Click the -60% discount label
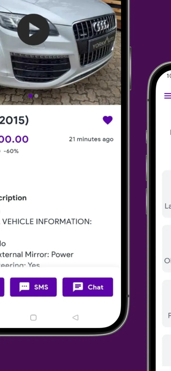171x371 pixels. [11, 151]
